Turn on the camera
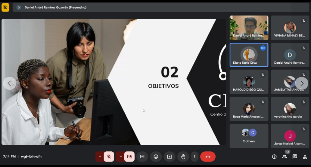Image resolution: width=311 pixels, height=167 pixels. (x=129, y=156)
